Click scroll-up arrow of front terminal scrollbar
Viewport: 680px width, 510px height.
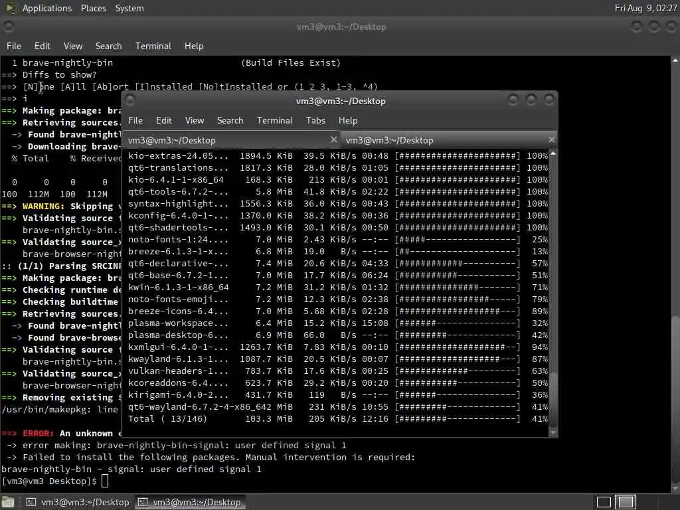coord(553,154)
